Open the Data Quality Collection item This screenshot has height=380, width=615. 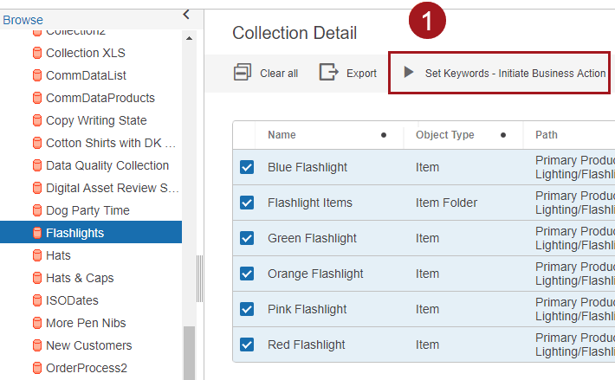(107, 165)
